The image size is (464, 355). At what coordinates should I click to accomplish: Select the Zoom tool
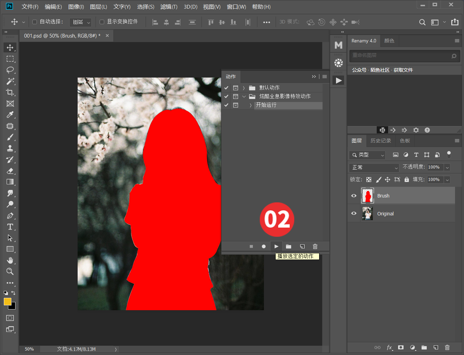pos(10,272)
